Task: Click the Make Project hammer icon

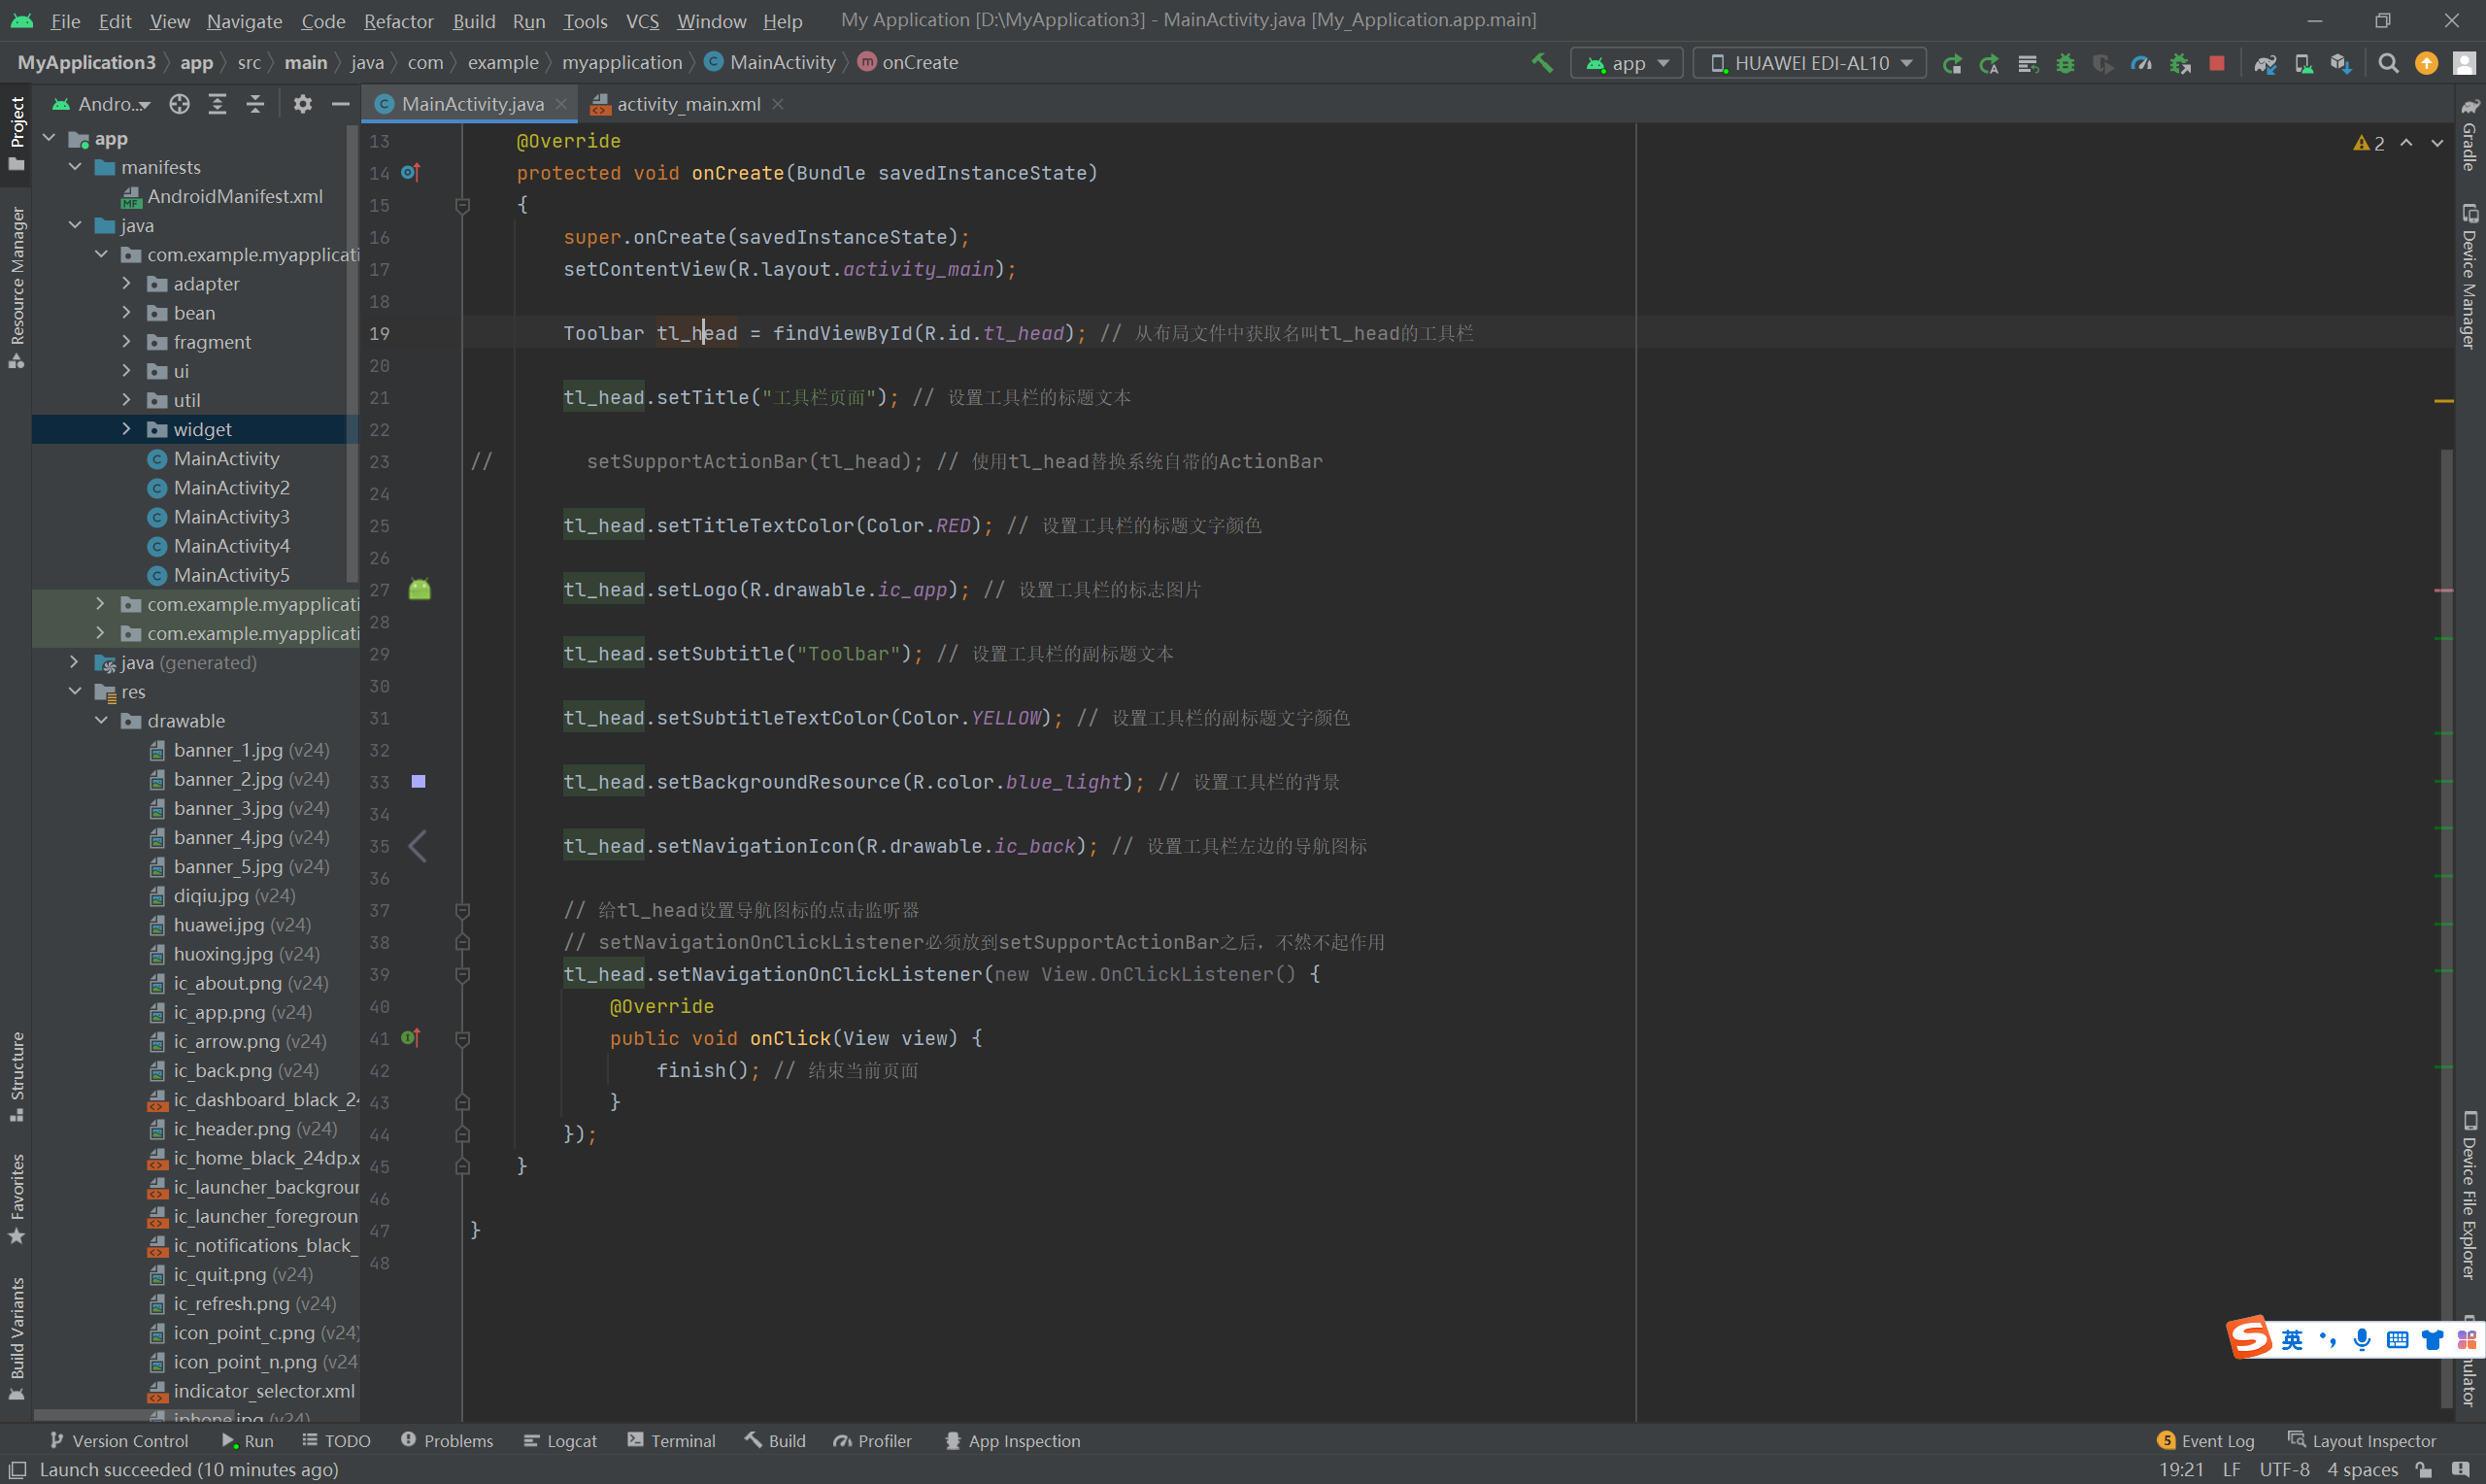Action: point(1542,63)
